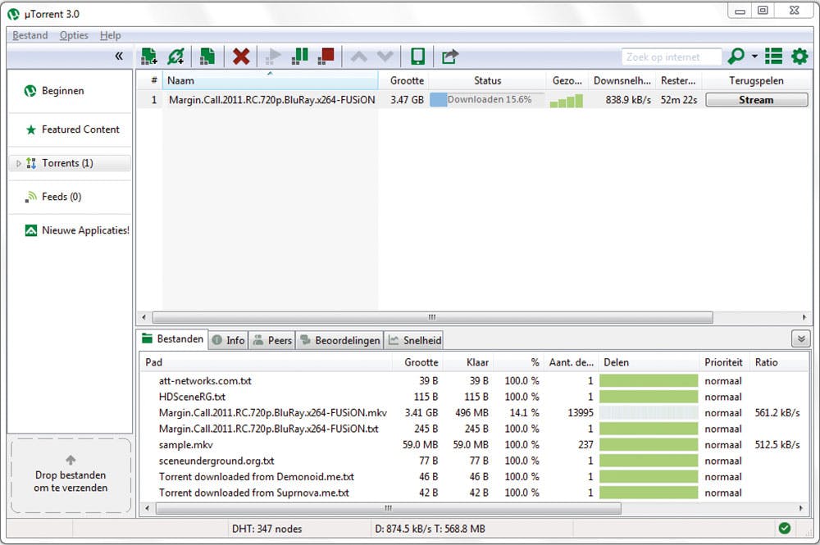Screen dimensions: 820x545
Task: Remove torrent with red X icon
Action: click(240, 57)
